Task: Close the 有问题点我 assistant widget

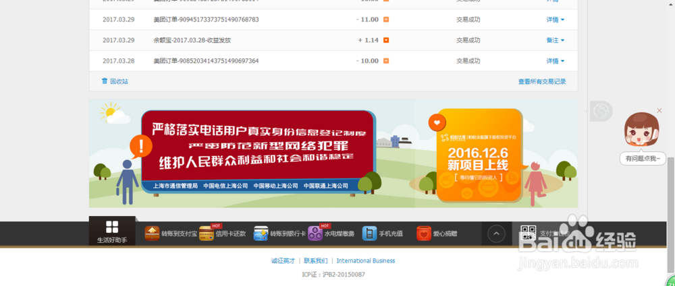Action: click(x=659, y=111)
